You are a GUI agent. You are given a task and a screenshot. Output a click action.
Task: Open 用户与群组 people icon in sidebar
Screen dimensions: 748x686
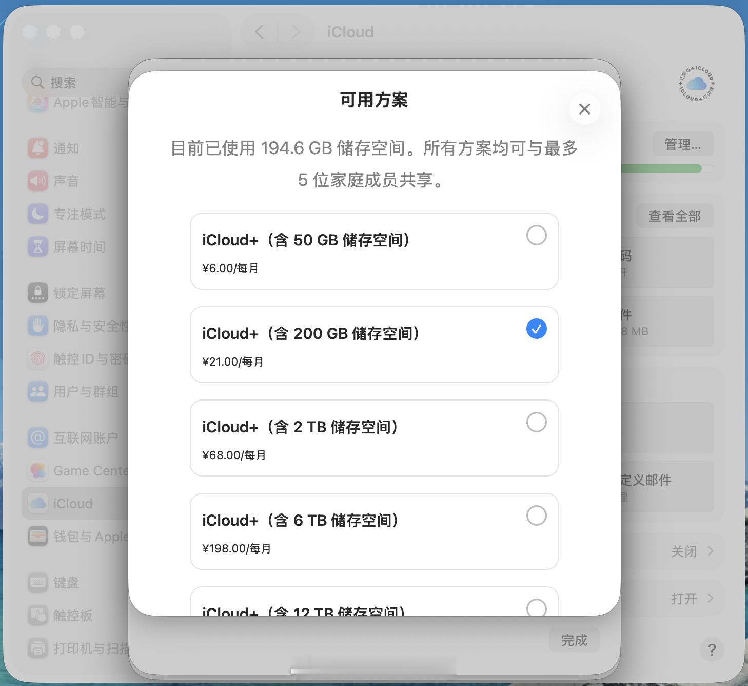pos(38,392)
